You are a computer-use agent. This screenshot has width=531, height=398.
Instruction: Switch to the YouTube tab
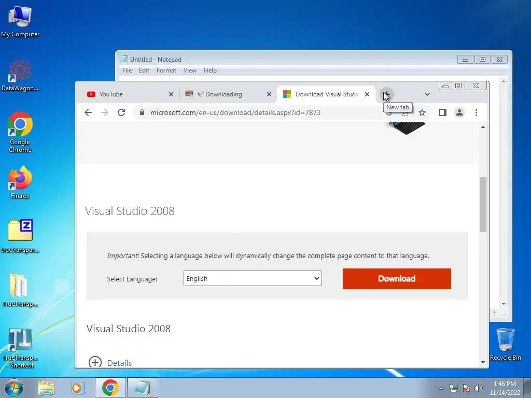click(127, 94)
